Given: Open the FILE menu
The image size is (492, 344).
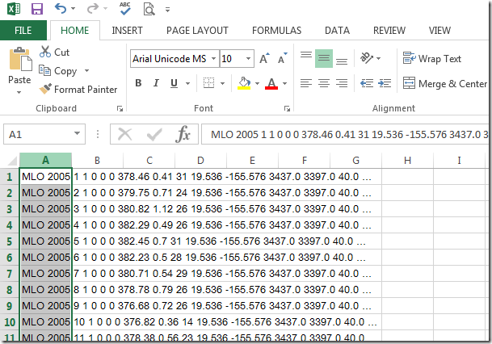Looking at the screenshot, I should (x=23, y=31).
